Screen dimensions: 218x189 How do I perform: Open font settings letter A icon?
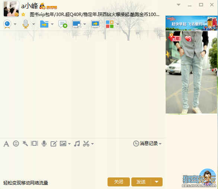tap(6, 144)
